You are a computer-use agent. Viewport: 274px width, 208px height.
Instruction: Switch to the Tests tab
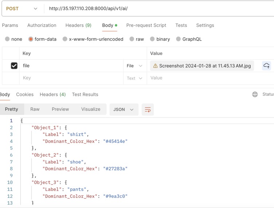tap(181, 25)
